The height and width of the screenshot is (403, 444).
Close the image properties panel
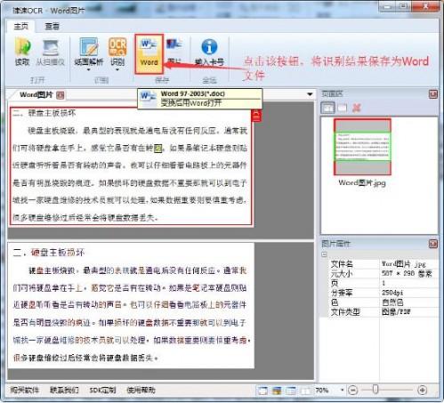coord(433,244)
